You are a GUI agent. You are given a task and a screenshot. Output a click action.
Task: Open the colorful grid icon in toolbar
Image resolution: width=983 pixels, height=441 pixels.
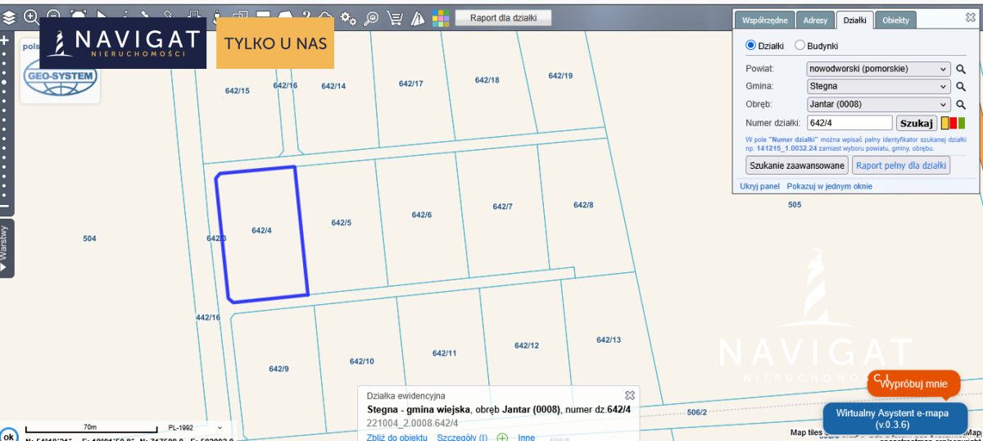(x=441, y=17)
